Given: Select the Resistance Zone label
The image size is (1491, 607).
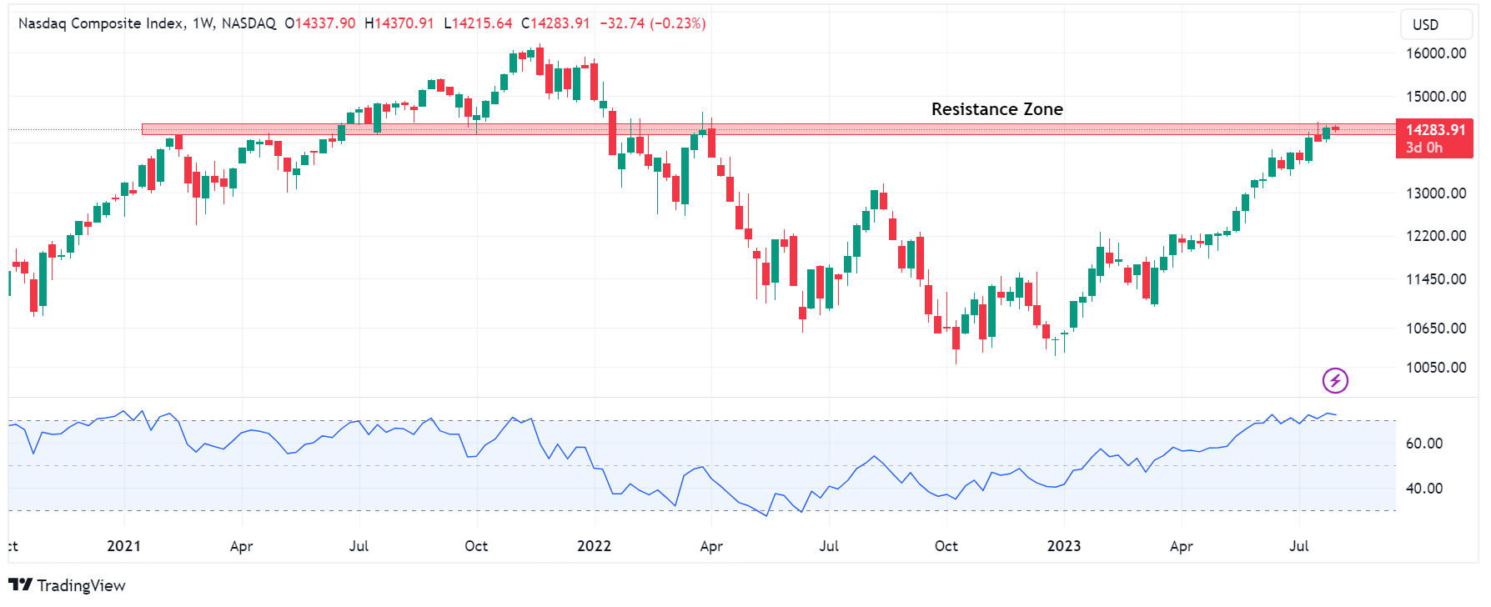Looking at the screenshot, I should click(x=997, y=109).
